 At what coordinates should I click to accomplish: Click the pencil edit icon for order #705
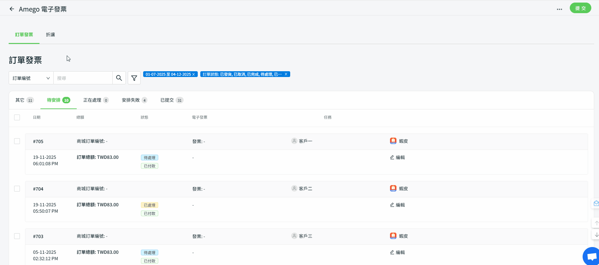pos(392,158)
